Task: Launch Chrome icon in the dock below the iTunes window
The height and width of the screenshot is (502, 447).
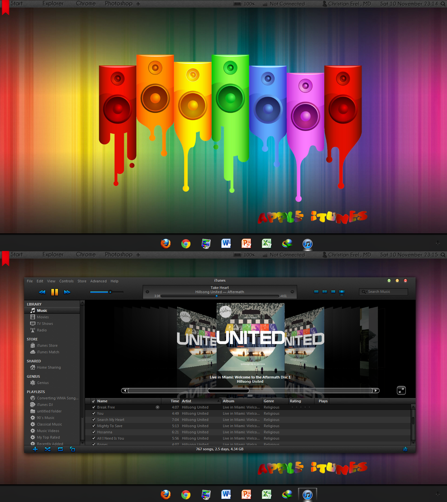Action: click(x=186, y=495)
